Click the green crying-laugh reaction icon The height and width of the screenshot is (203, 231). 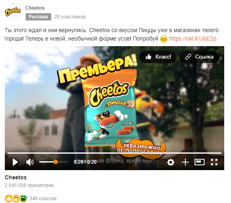(24, 199)
